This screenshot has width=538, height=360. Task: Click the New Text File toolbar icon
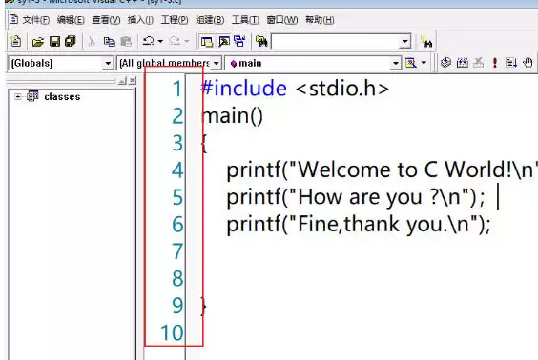15,42
